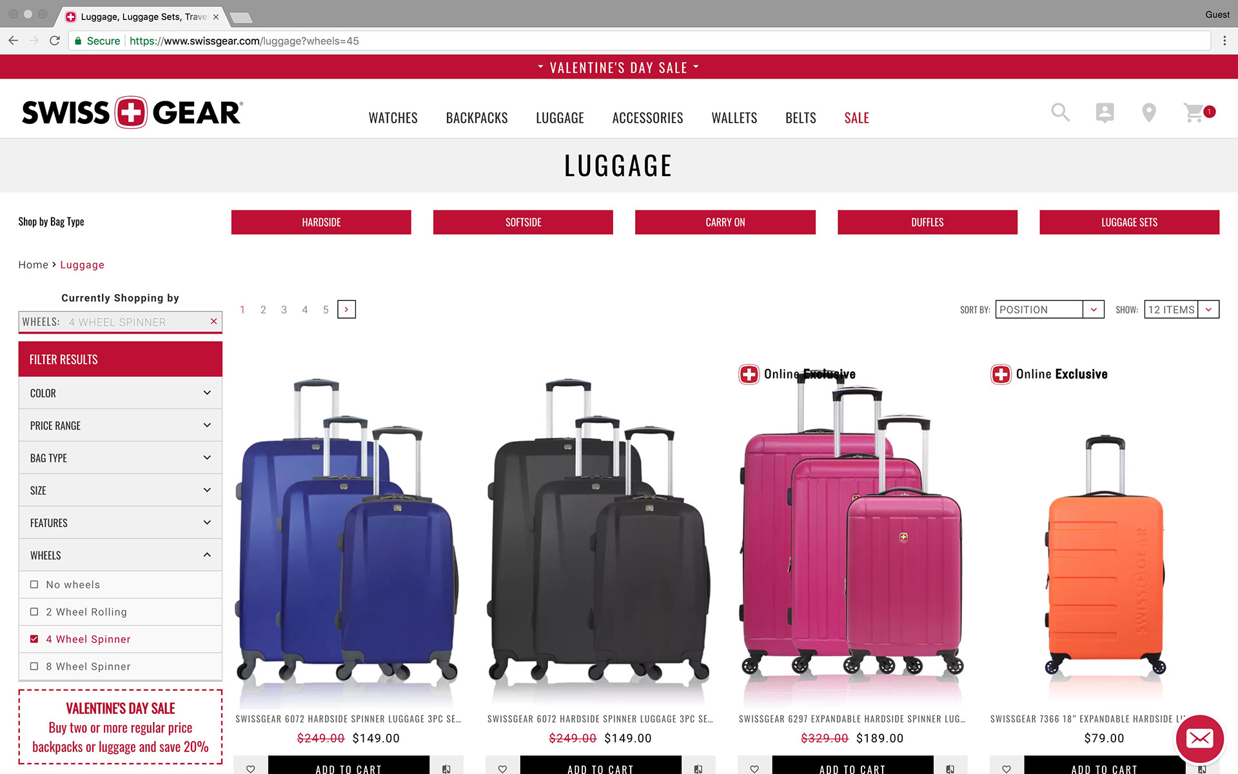Go to next results page arrow

click(x=346, y=310)
